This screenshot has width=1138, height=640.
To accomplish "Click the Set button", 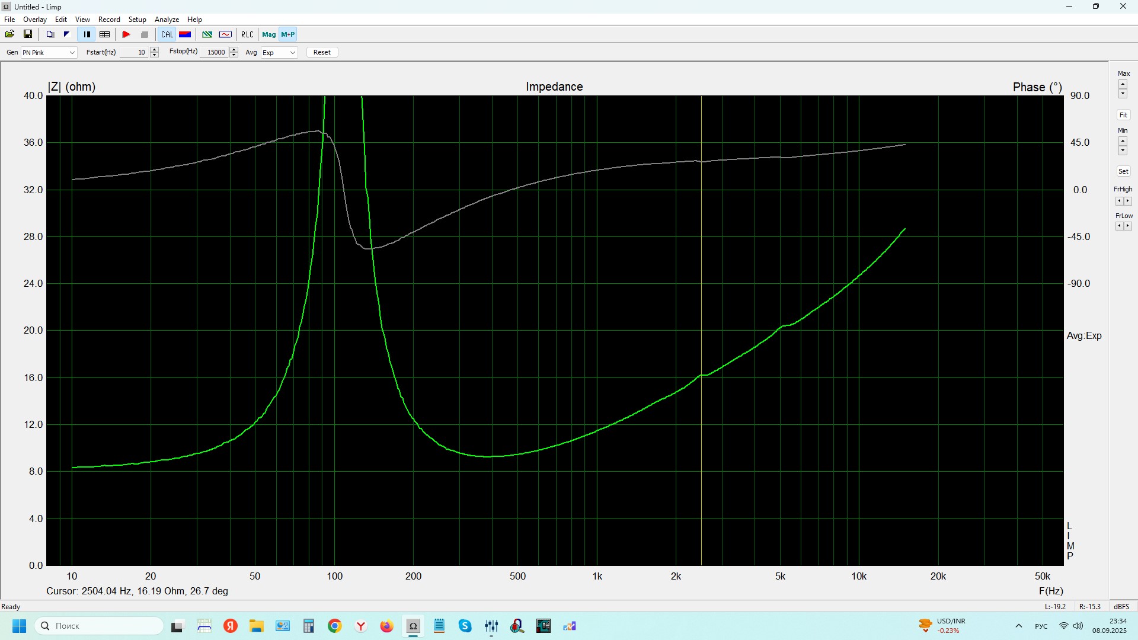I will pyautogui.click(x=1123, y=171).
